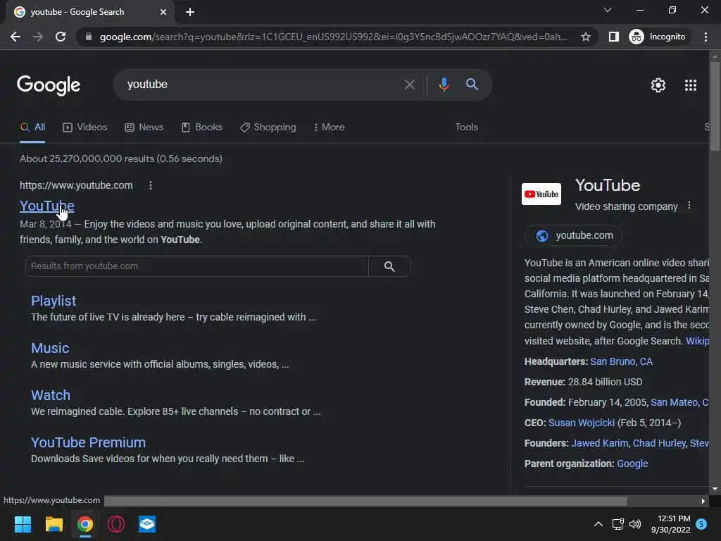
Task: Click the San Mateo founded location link
Action: point(679,402)
